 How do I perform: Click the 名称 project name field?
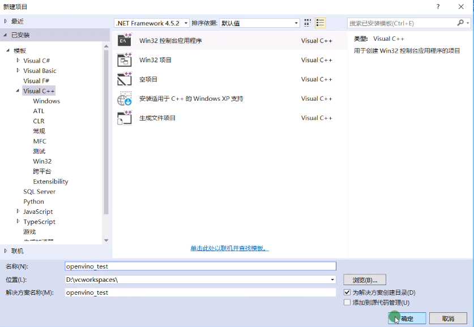pyautogui.click(x=200, y=266)
